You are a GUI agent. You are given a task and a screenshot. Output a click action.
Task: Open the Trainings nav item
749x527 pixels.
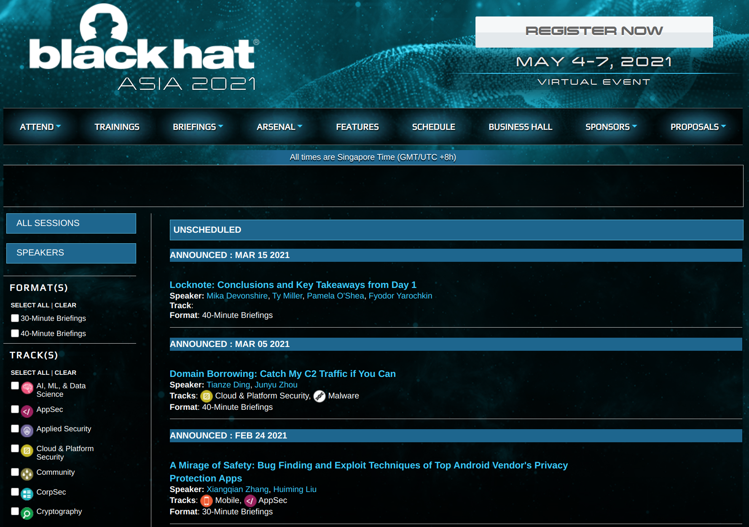117,127
